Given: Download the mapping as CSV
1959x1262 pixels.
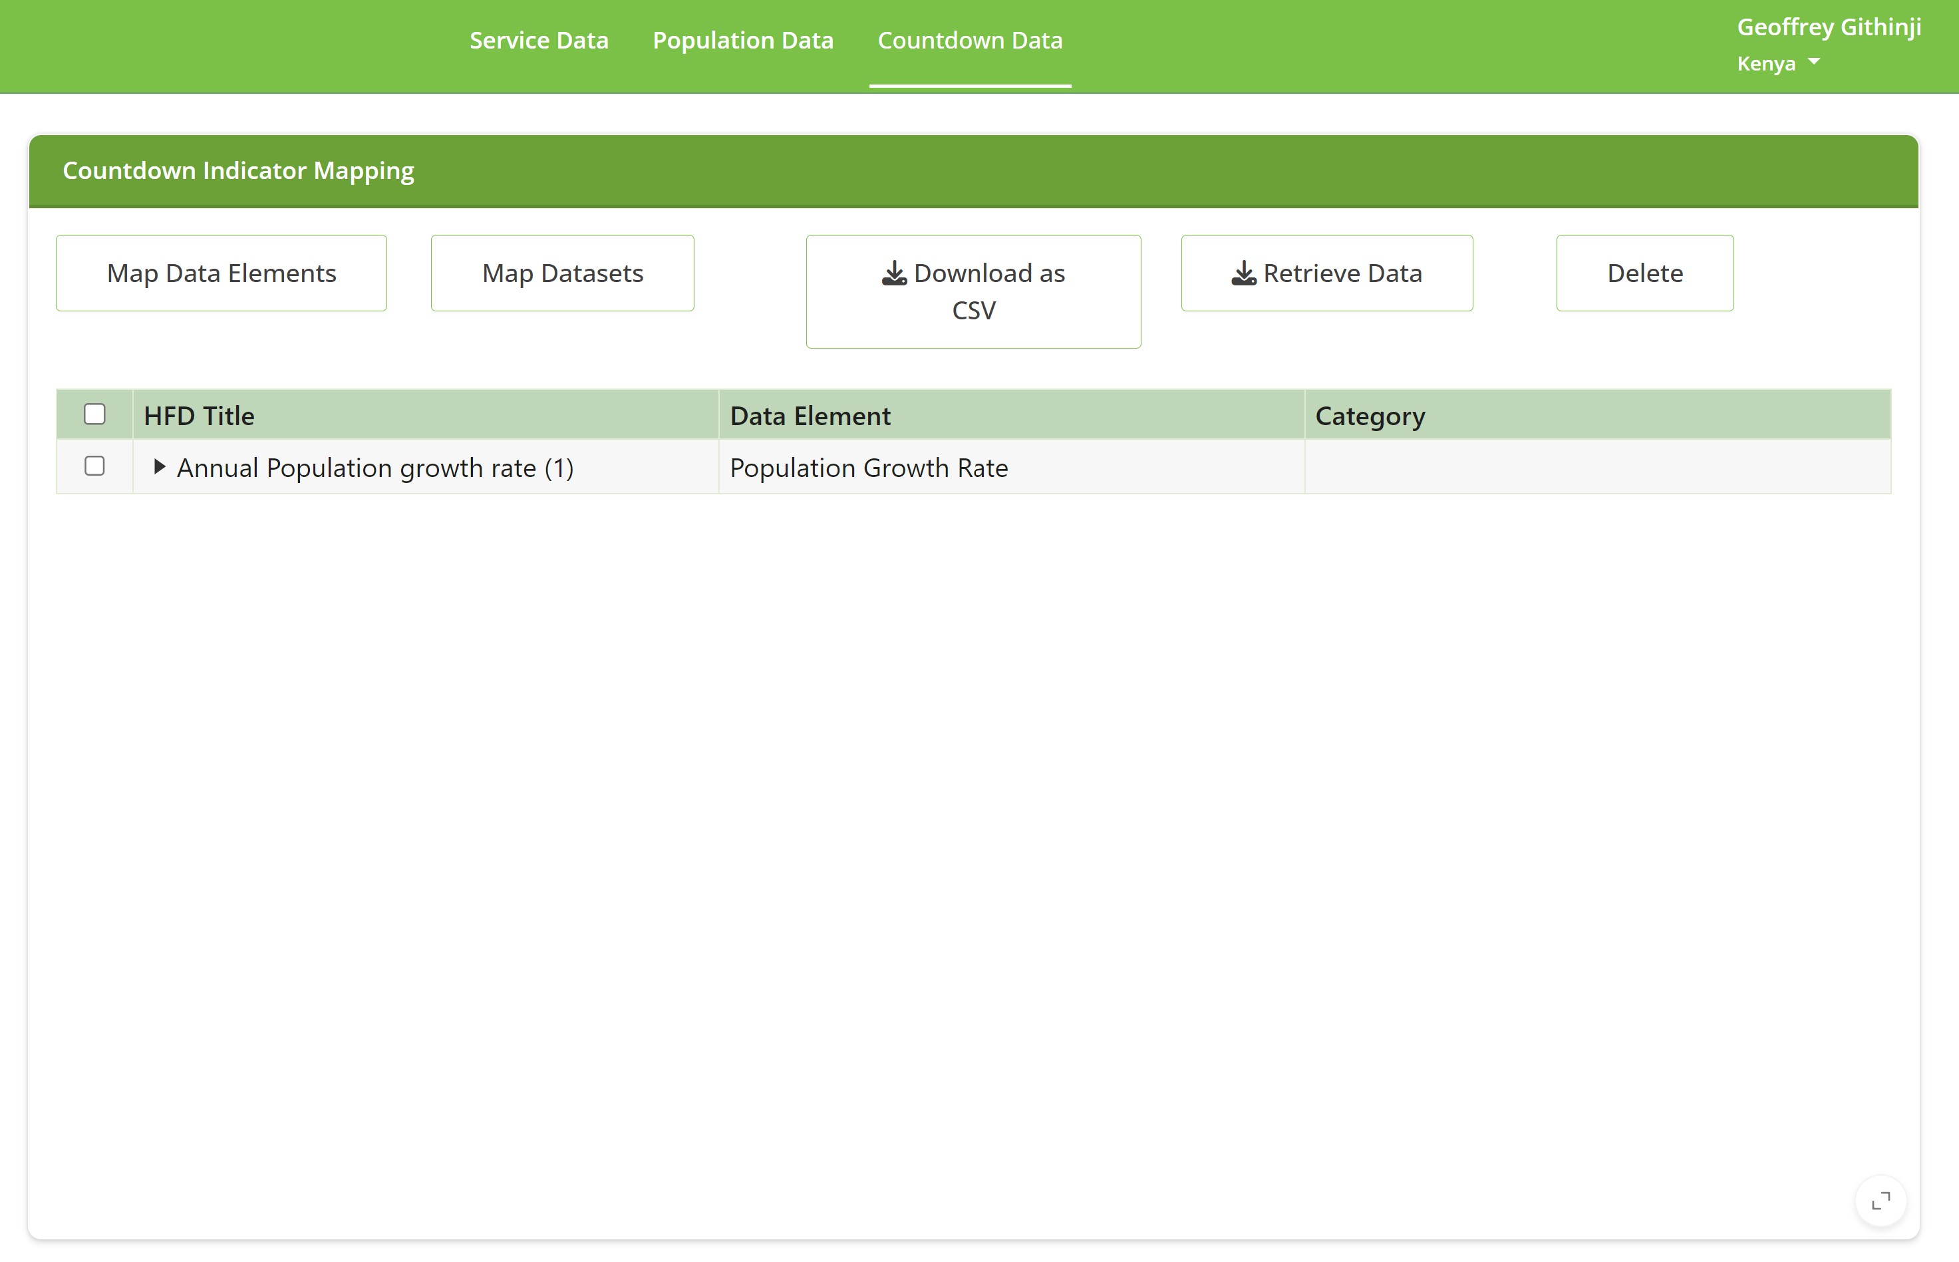Looking at the screenshot, I should click(973, 291).
